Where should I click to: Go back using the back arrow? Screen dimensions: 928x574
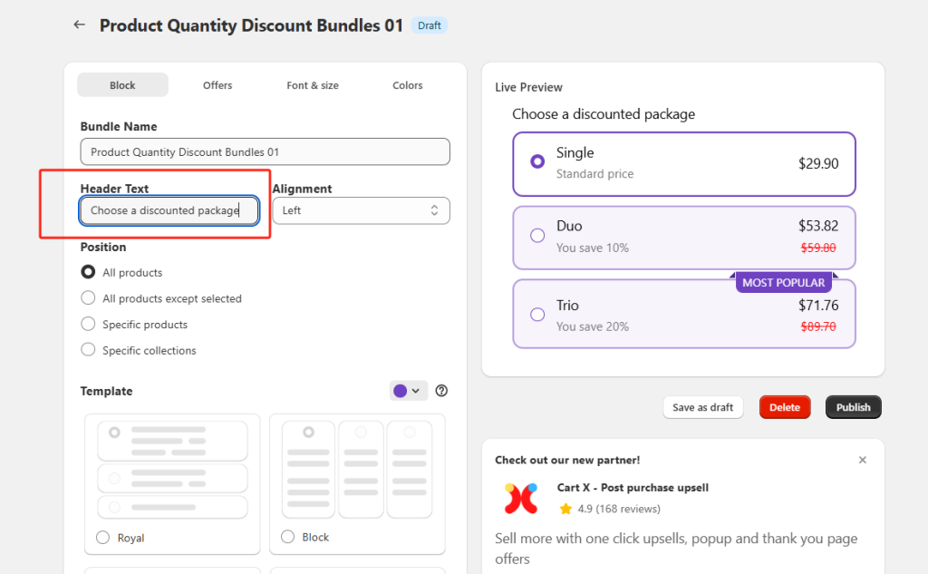point(79,24)
